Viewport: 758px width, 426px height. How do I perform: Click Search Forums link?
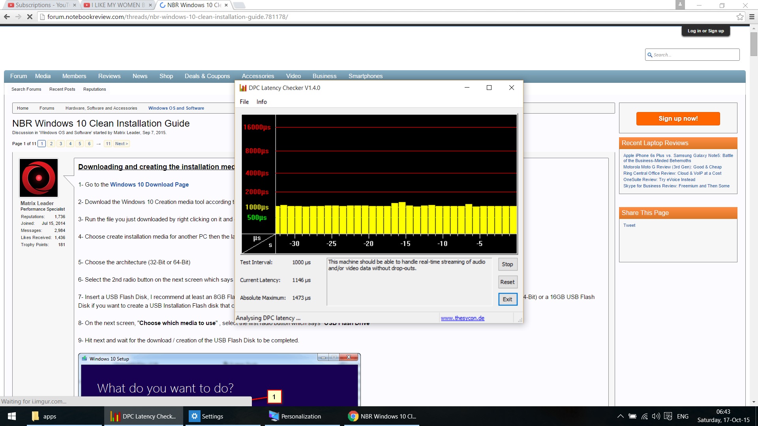(x=26, y=89)
